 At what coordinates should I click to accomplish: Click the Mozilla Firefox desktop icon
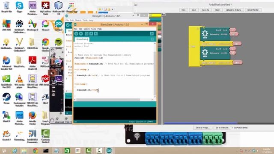coord(33,118)
